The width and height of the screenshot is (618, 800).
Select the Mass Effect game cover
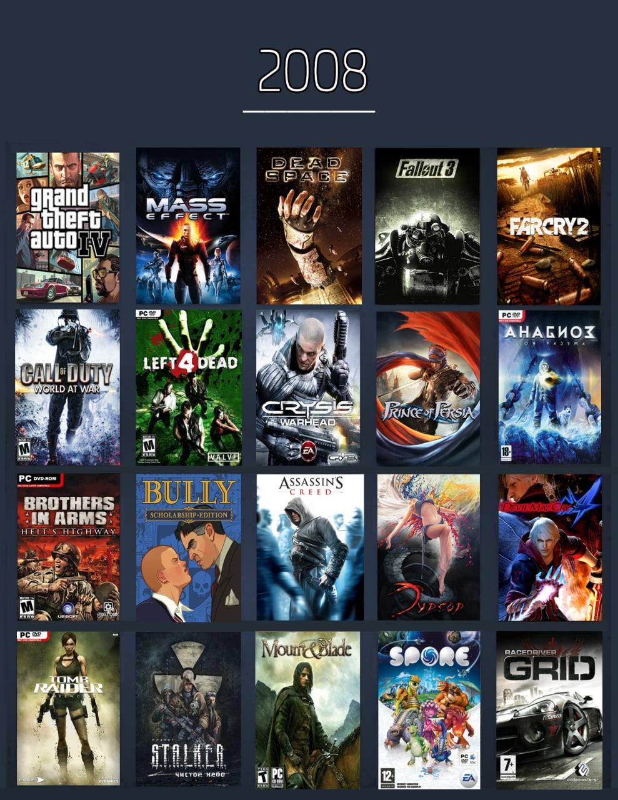[x=188, y=226]
